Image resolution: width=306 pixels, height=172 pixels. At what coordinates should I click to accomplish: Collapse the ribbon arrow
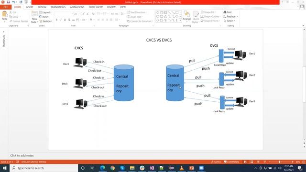(x=303, y=25)
